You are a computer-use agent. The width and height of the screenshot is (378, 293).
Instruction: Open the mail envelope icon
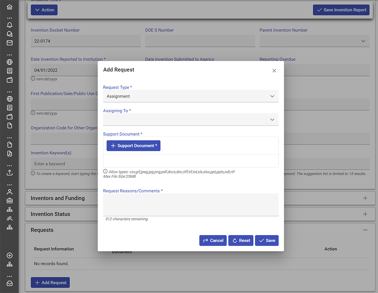9,43
